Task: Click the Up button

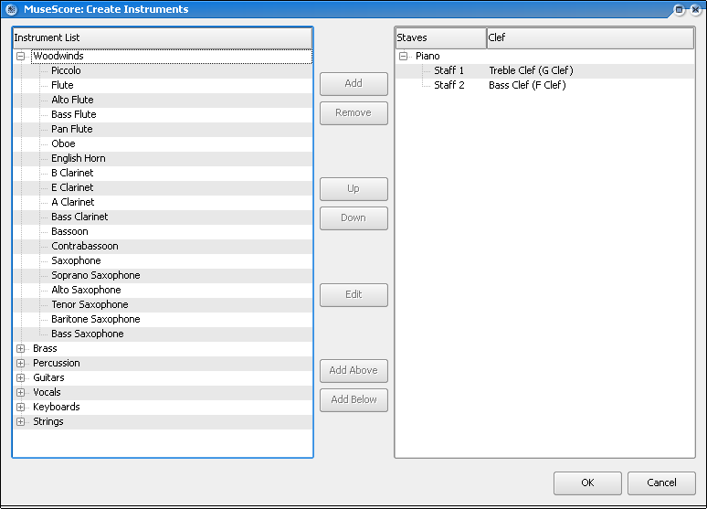Action: pos(353,188)
